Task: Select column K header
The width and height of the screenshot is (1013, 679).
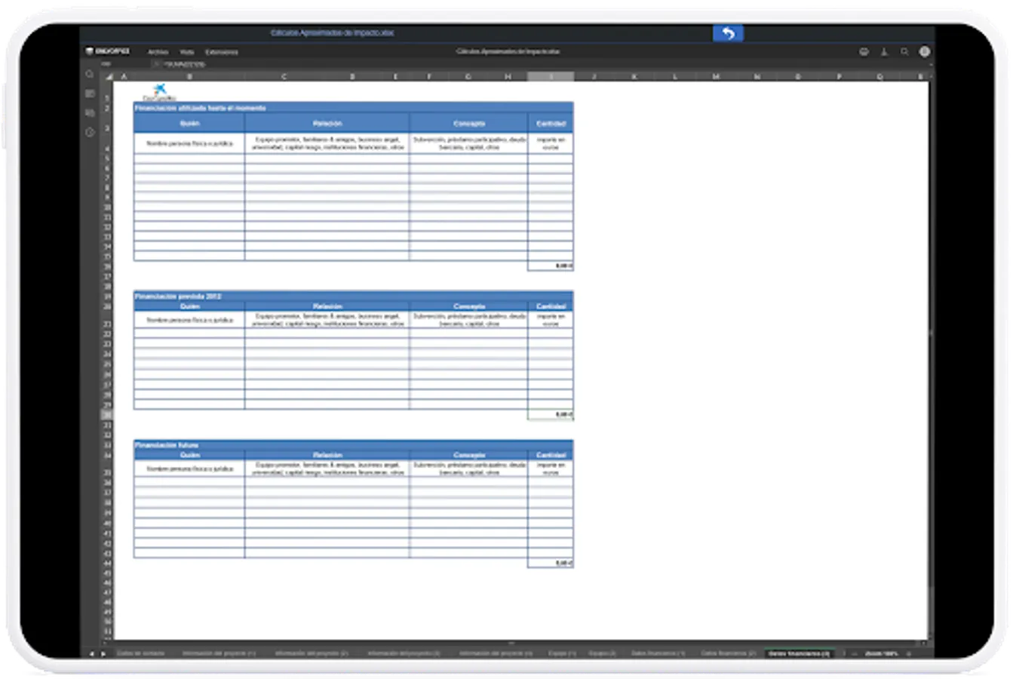Action: coord(634,76)
